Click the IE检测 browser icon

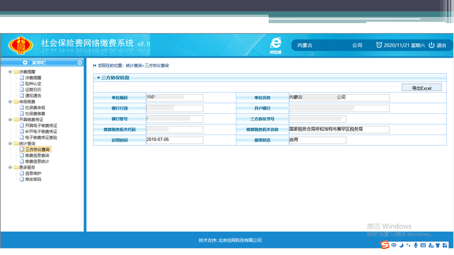click(275, 45)
